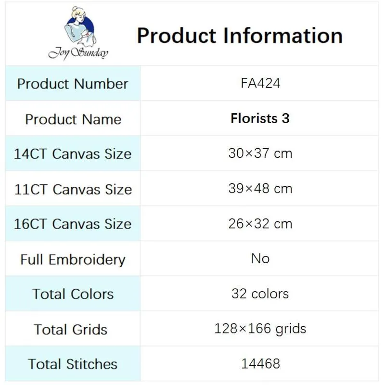The image size is (385, 385).
Task: Select the Total Grids label
Action: tap(71, 329)
